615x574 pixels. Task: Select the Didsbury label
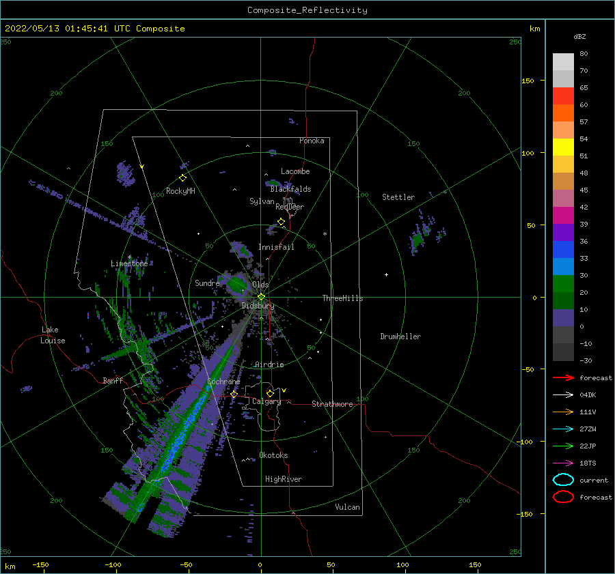[258, 306]
